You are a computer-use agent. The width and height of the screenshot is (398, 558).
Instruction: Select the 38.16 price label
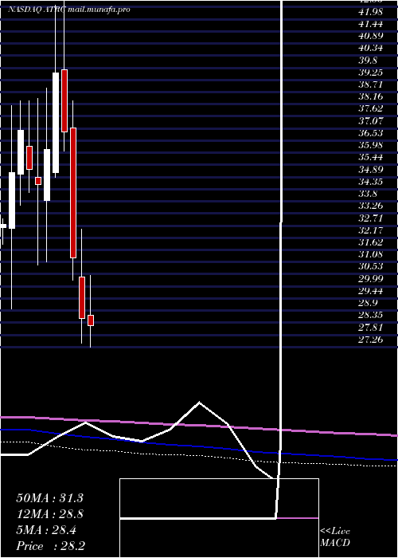(371, 96)
